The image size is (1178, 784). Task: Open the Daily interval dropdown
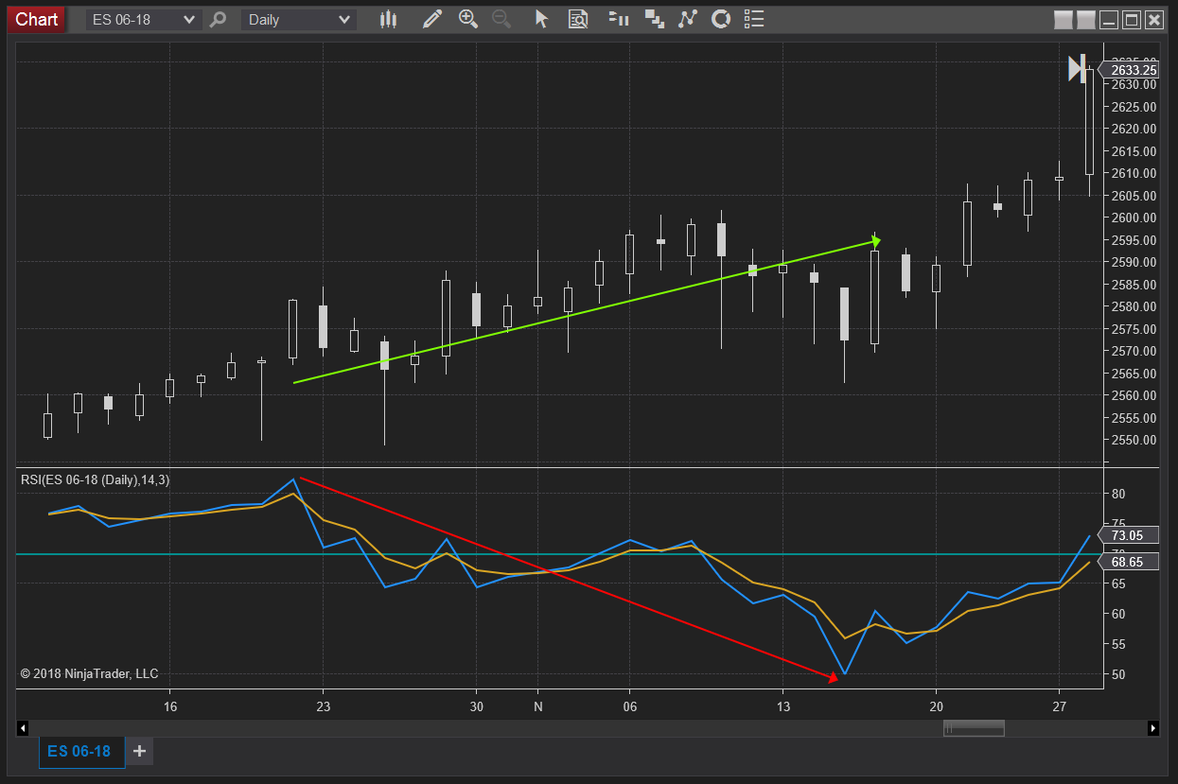coord(298,19)
